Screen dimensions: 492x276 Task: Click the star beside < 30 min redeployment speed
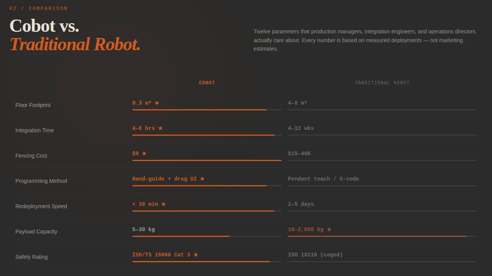tap(163, 204)
